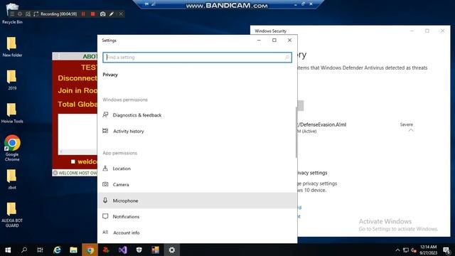Open the colorful squares app taskbar icon

155,250
